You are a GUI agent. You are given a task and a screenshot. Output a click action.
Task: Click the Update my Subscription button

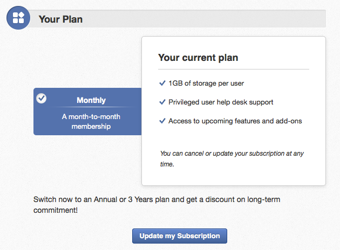click(x=180, y=236)
